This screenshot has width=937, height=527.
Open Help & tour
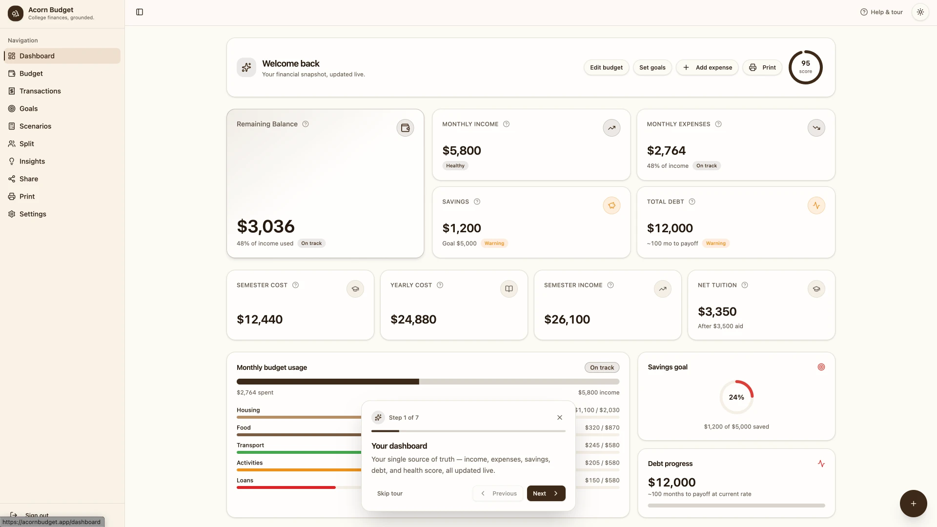[x=881, y=12]
